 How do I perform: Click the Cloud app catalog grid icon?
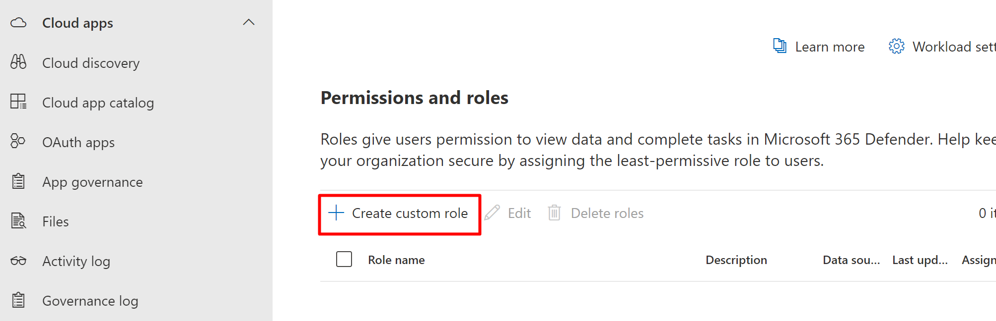click(18, 102)
